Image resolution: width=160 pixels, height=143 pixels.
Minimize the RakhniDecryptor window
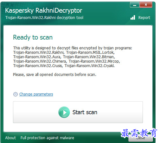click(135, 5)
